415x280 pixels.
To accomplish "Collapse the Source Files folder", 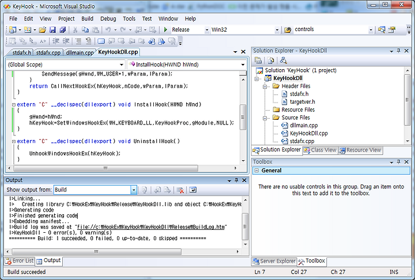I will [265, 118].
